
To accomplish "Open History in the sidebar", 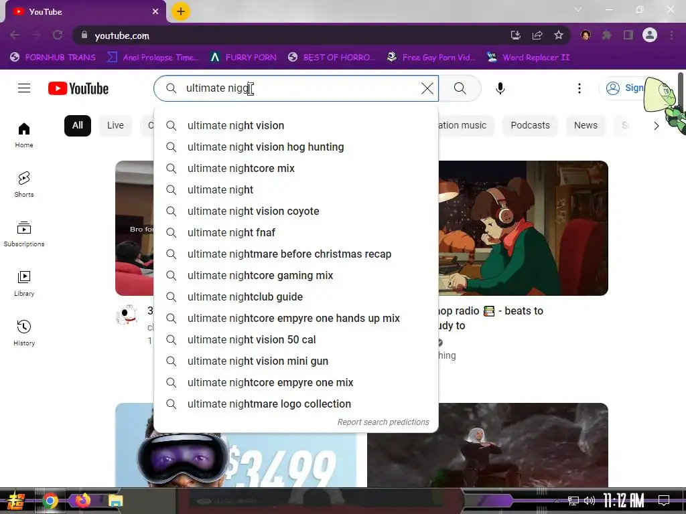I will pos(24,333).
